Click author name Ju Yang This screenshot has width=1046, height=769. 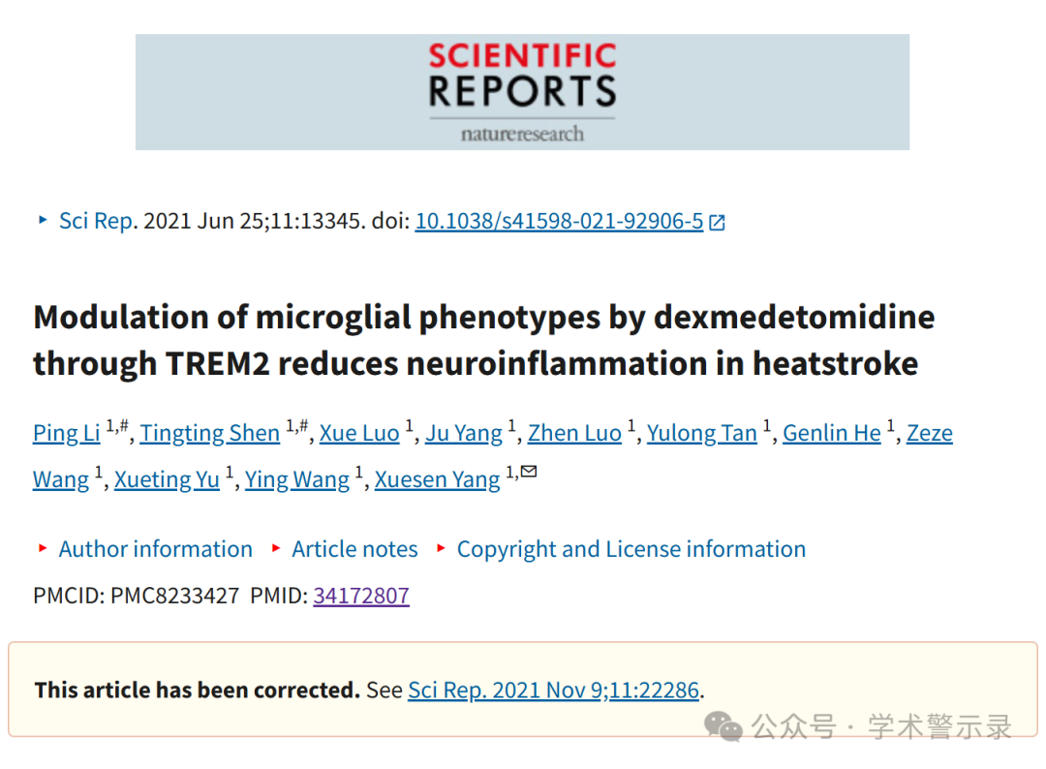(464, 433)
